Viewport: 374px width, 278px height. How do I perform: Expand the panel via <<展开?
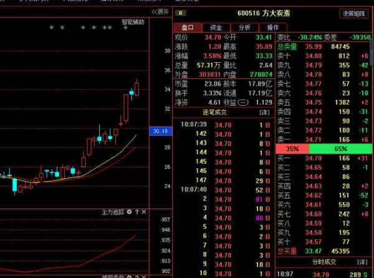point(160,12)
